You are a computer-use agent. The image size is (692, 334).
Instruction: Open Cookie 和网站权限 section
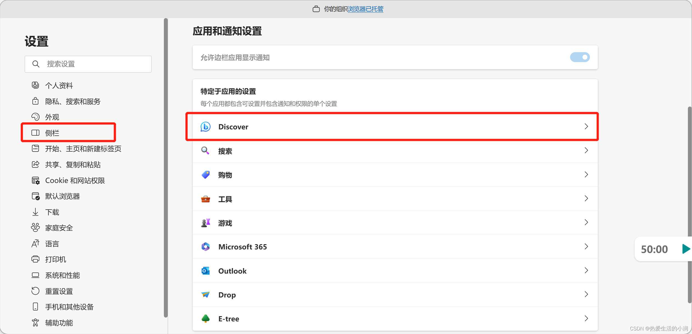pyautogui.click(x=75, y=180)
